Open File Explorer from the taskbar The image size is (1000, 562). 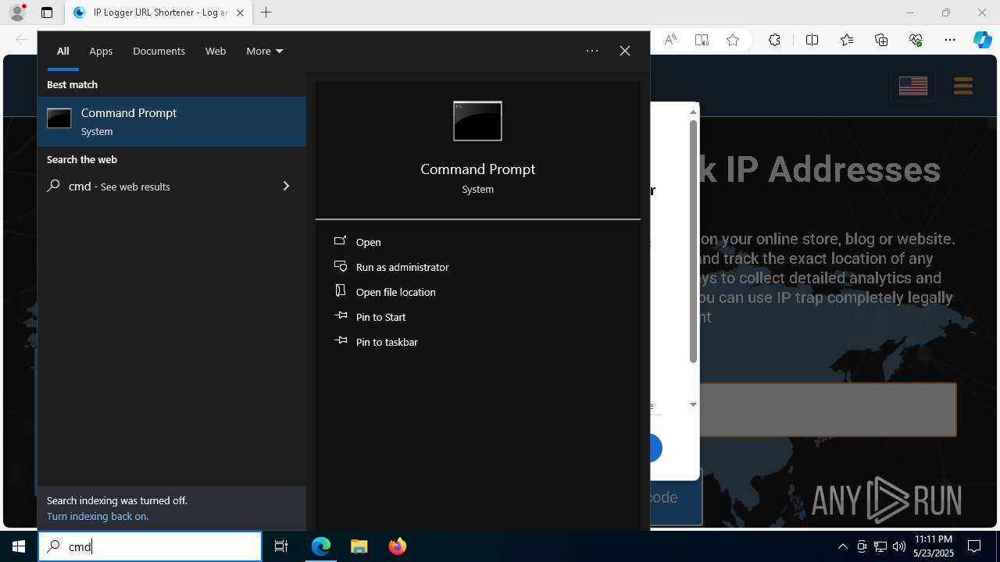pyautogui.click(x=359, y=546)
